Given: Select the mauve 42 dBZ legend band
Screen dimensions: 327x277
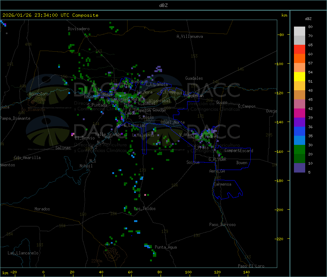Looking at the screenshot, I should 299,104.
